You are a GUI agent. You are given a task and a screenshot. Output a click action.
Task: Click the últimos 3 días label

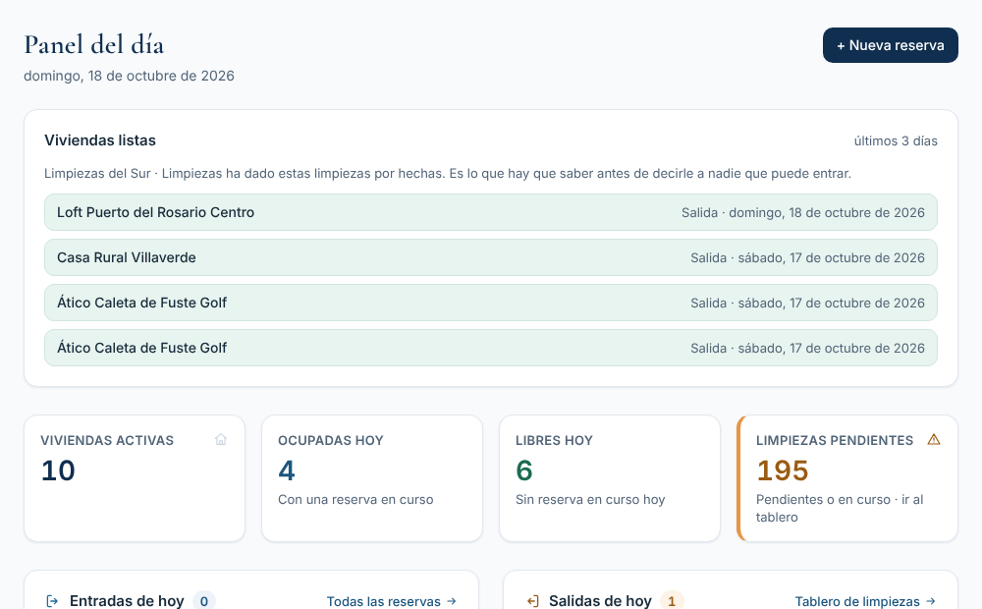896,141
